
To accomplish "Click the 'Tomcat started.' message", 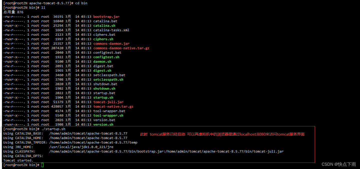I will pyautogui.click(x=18, y=160).
